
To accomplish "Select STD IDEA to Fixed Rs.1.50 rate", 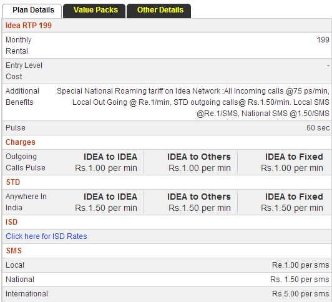I will (292, 208).
